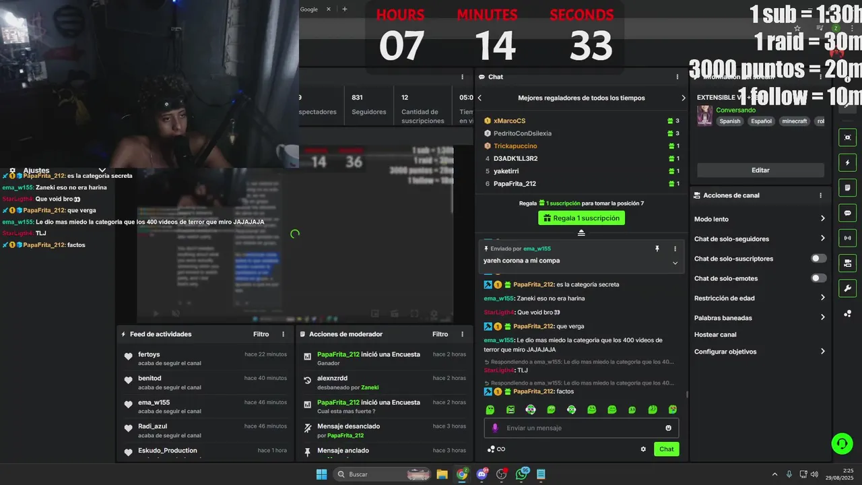Open Acciones de moderador three-dot menu
The image size is (862, 485).
(x=462, y=334)
